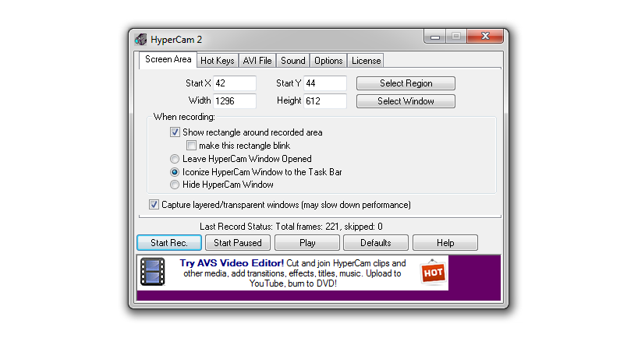The height and width of the screenshot is (352, 620).
Task: Choose Hide HyperCam Window option
Action: (175, 185)
